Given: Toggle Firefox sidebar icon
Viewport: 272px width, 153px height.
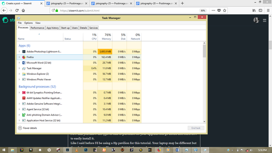Looking at the screenshot, I should 261,11.
